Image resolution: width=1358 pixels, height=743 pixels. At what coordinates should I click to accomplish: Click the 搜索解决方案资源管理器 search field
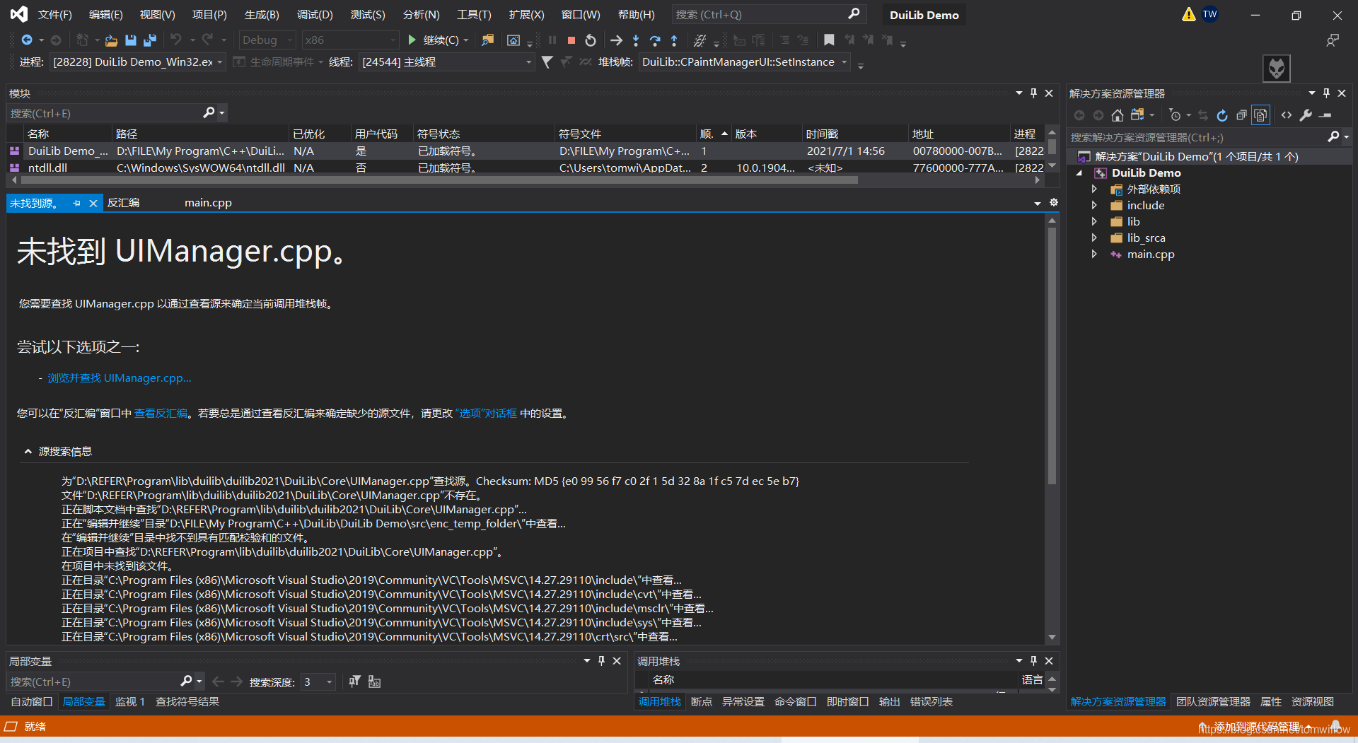(x=1197, y=137)
